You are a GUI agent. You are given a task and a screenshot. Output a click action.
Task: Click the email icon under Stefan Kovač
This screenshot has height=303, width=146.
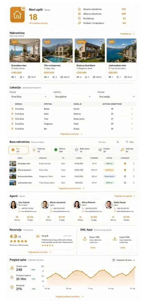(115, 211)
